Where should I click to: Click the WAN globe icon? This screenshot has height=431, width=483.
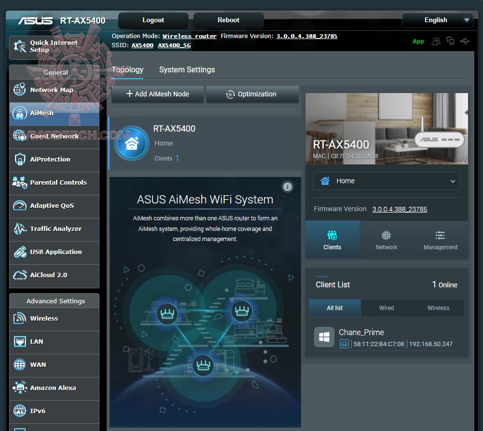click(20, 364)
